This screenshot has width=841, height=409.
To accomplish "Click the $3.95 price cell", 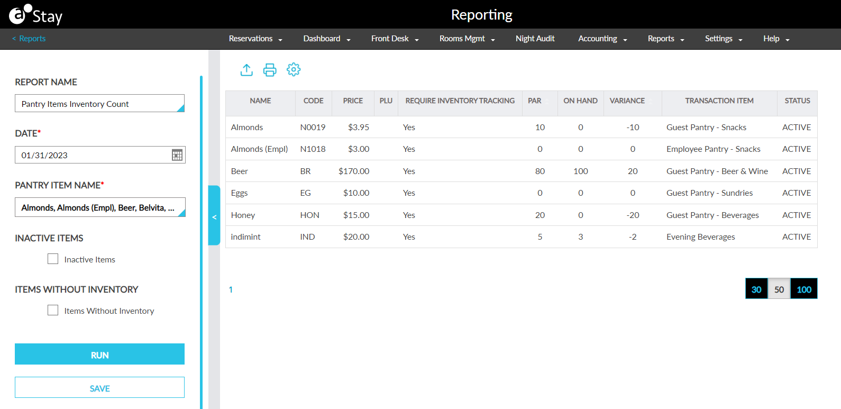I will tap(359, 127).
